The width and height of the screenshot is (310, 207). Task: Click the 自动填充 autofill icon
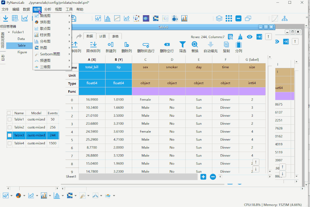[x=211, y=44]
